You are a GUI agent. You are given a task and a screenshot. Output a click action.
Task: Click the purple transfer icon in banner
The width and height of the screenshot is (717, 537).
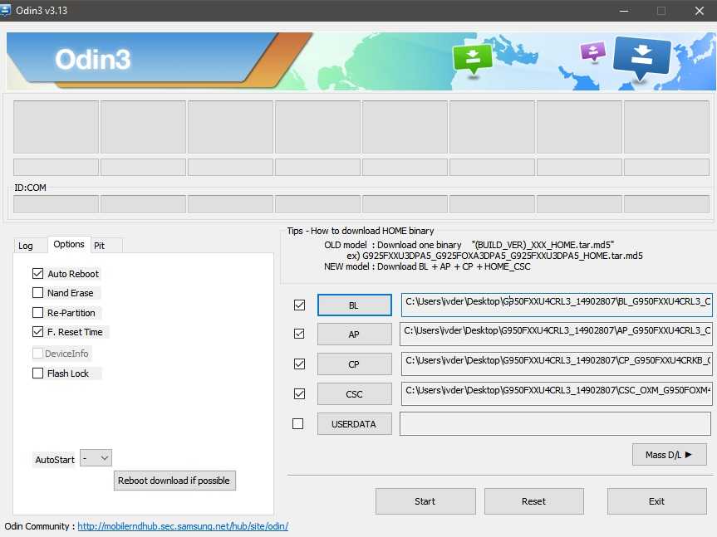[x=592, y=52]
